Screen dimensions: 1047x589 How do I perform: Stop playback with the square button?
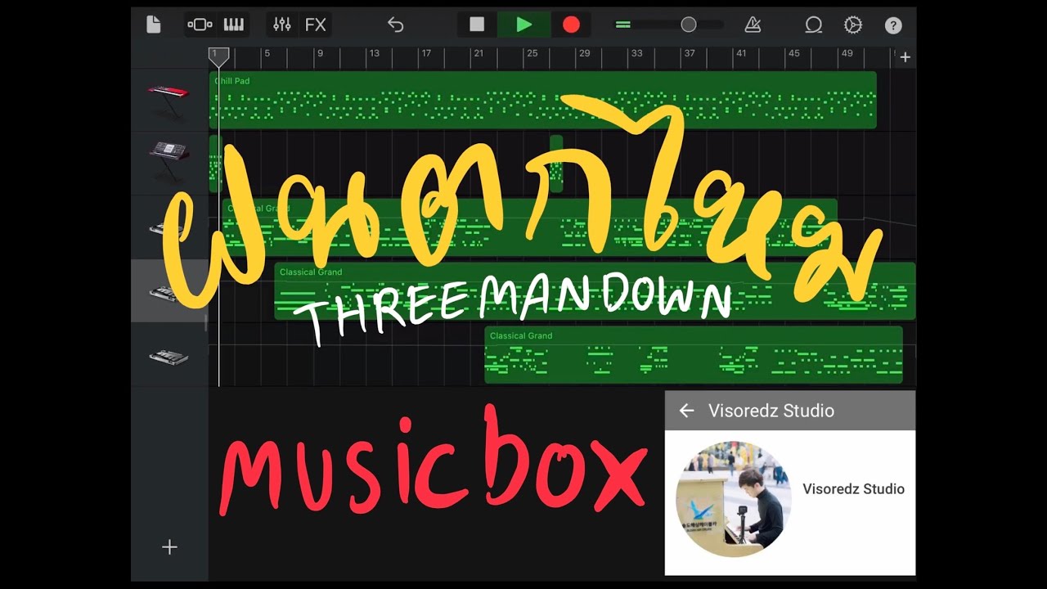click(x=477, y=25)
